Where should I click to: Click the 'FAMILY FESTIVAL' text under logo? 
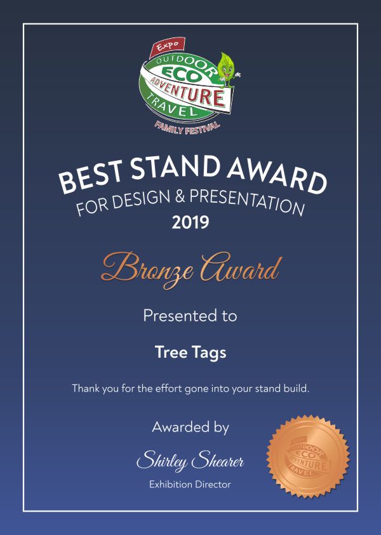(187, 128)
